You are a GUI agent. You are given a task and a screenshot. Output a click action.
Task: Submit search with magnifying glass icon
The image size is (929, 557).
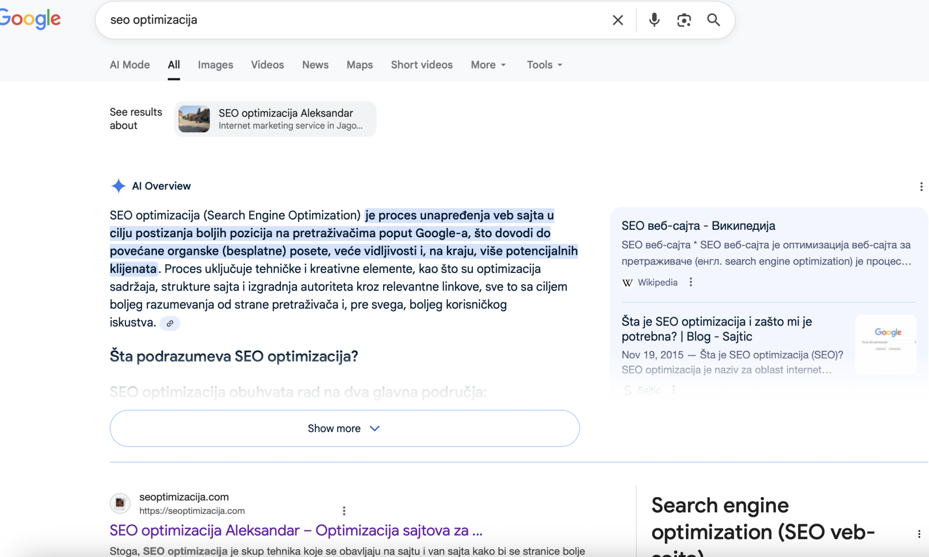point(713,20)
